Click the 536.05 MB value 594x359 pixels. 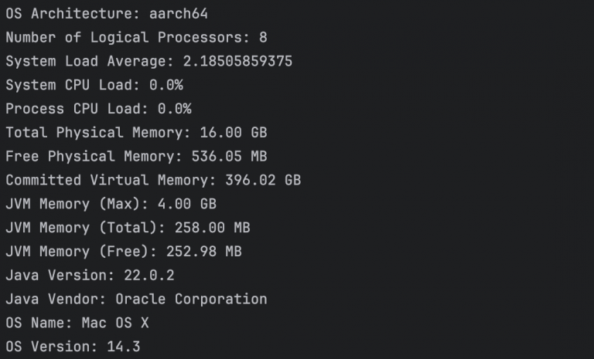click(229, 157)
